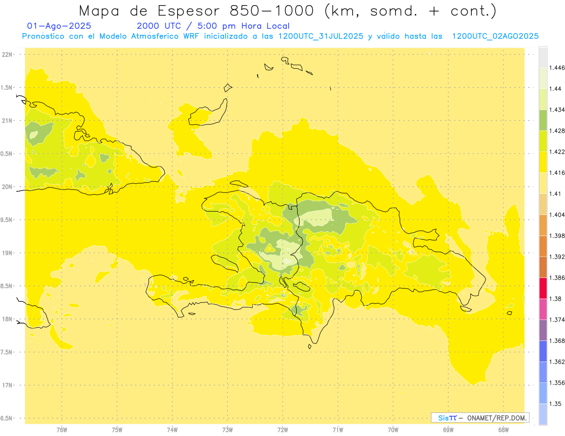Click the colorbar value "1.392"
Screen dimensions: 565x436
(x=557, y=257)
